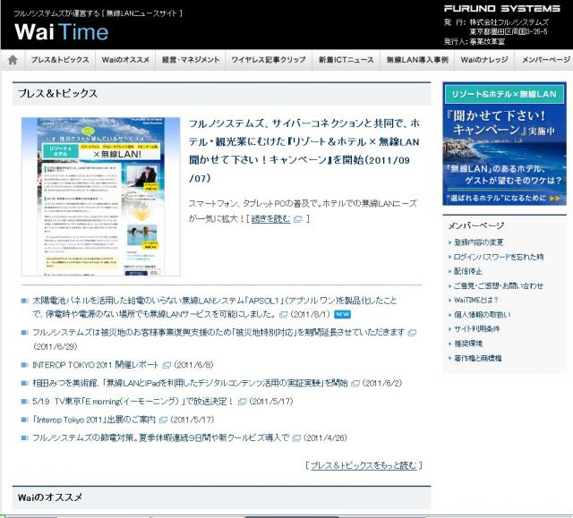Click the 続きを読む link
The image size is (573, 518).
click(270, 218)
